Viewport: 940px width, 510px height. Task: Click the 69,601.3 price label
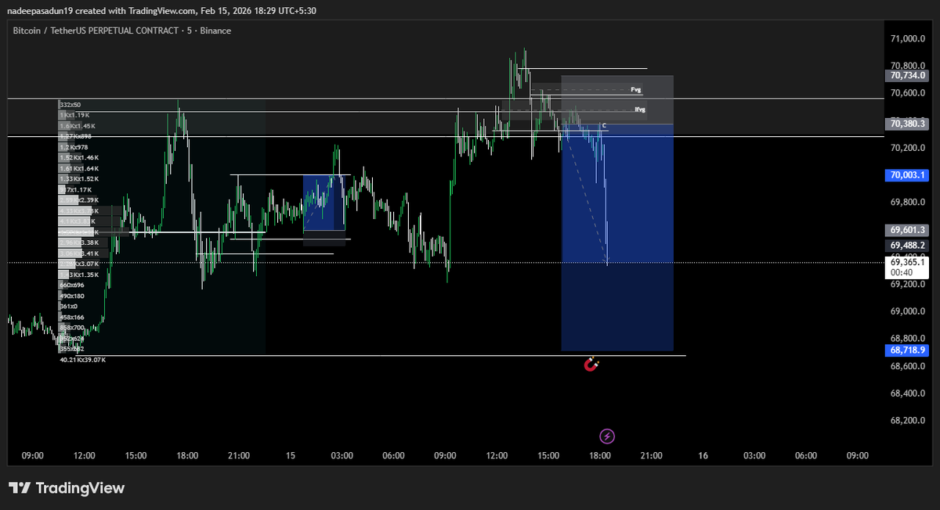[x=908, y=230]
